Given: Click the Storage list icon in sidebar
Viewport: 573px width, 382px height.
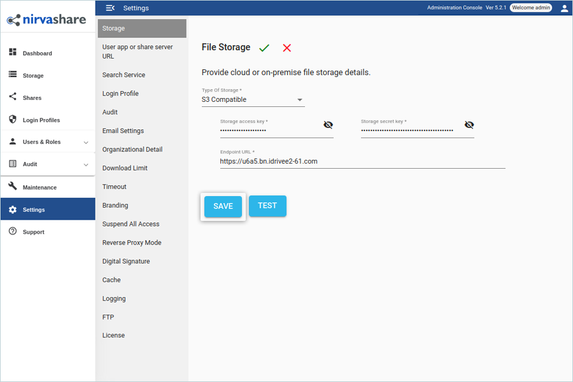Looking at the screenshot, I should (13, 74).
